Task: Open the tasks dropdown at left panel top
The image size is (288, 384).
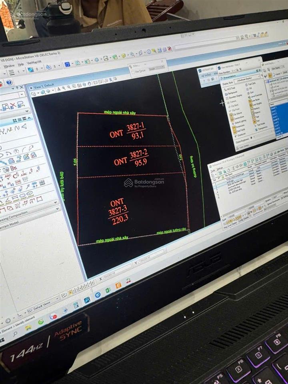Action: pyautogui.click(x=22, y=94)
